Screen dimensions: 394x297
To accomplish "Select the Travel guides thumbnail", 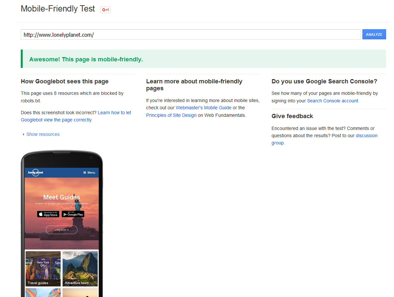I will [x=43, y=269].
